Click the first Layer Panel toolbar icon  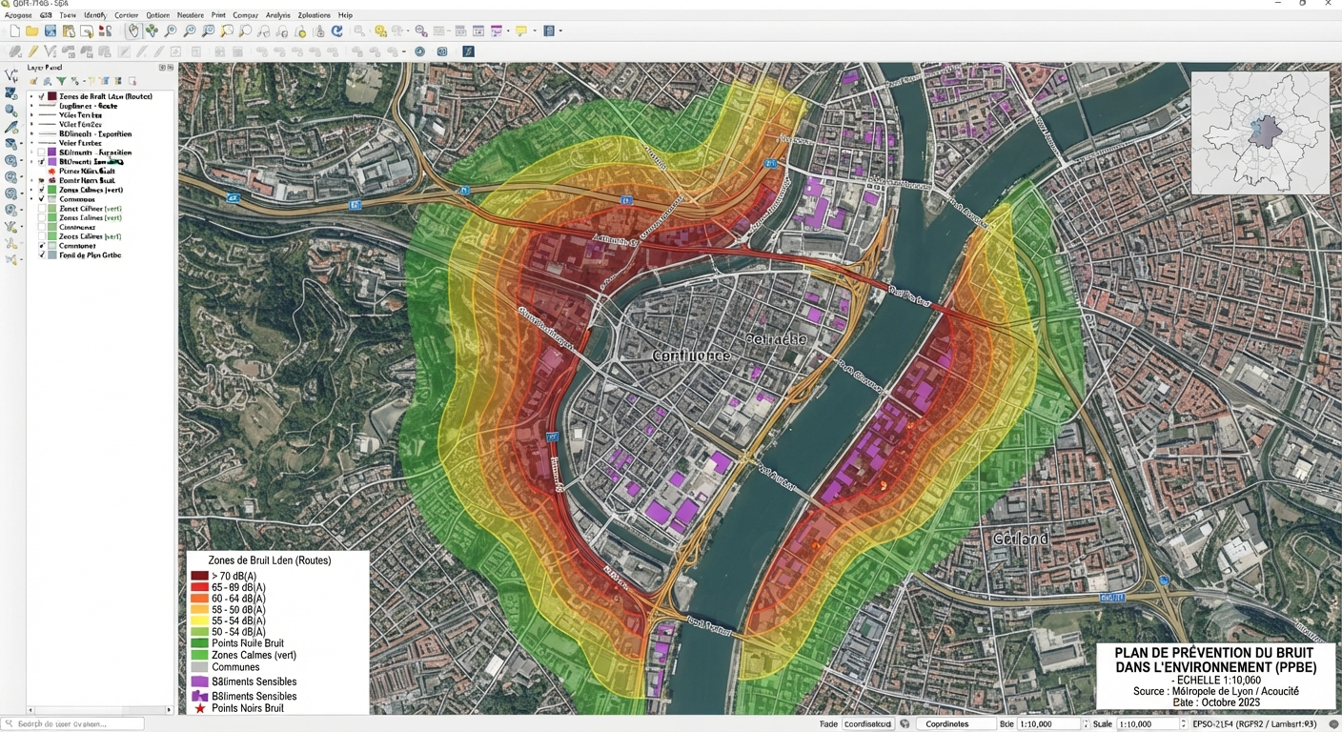(33, 81)
